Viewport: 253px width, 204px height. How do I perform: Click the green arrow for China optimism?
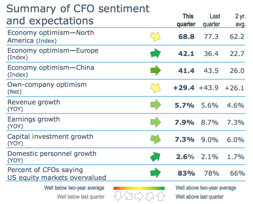[x=156, y=71]
